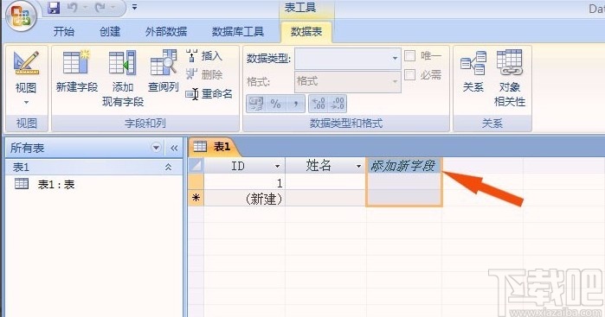Open 所有表 navigation pane dropdown
Image resolution: width=605 pixels, height=317 pixels.
coord(156,148)
